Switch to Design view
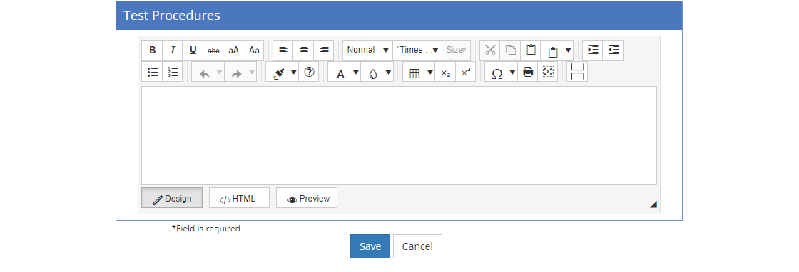Image resolution: width=799 pixels, height=272 pixels. tap(172, 198)
